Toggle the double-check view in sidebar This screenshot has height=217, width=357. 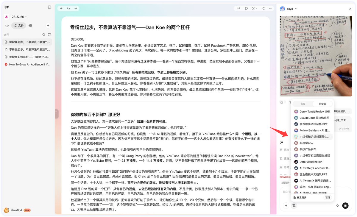point(7,26)
